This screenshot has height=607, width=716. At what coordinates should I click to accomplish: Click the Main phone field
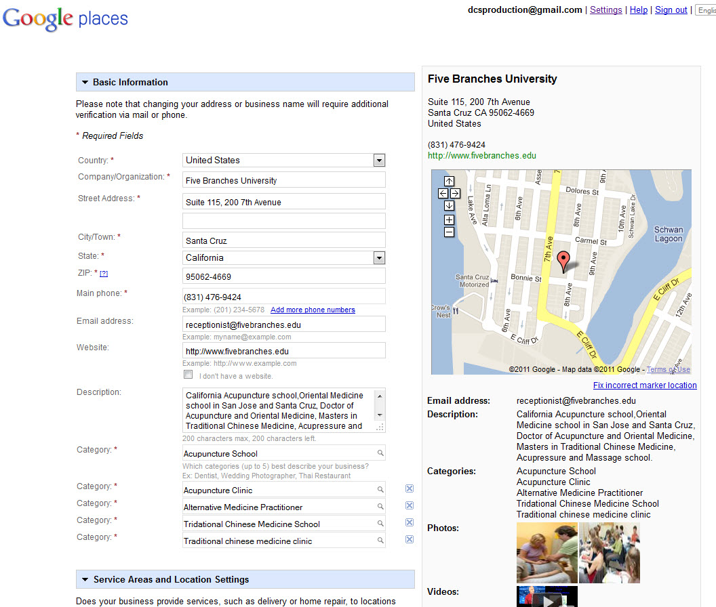click(x=284, y=296)
